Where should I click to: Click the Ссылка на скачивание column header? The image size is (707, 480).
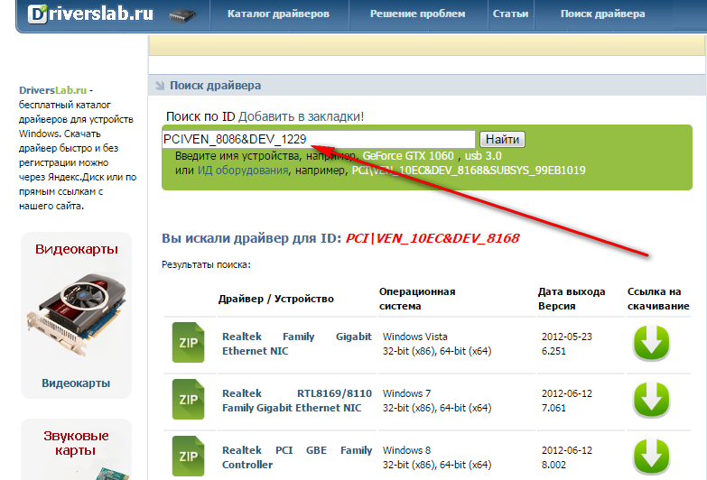click(658, 299)
